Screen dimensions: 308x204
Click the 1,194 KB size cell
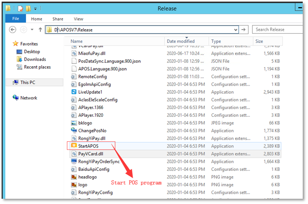272,69
